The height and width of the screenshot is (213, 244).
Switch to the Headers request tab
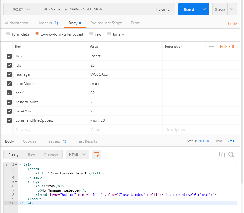[47, 23]
